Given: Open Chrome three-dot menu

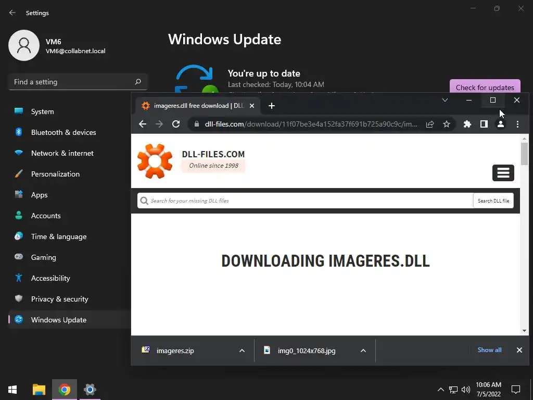Looking at the screenshot, I should (517, 124).
